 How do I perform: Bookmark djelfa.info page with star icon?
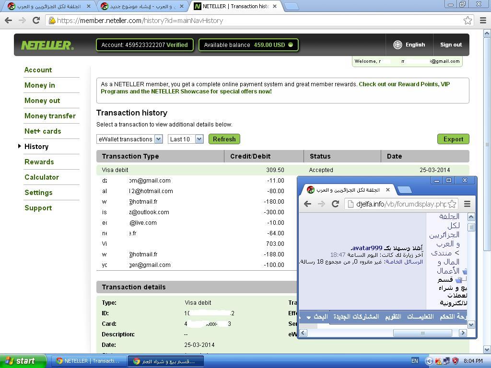pos(452,204)
